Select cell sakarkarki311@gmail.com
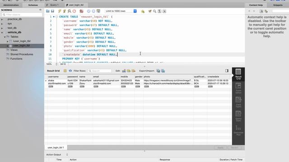 (x=107, y=81)
